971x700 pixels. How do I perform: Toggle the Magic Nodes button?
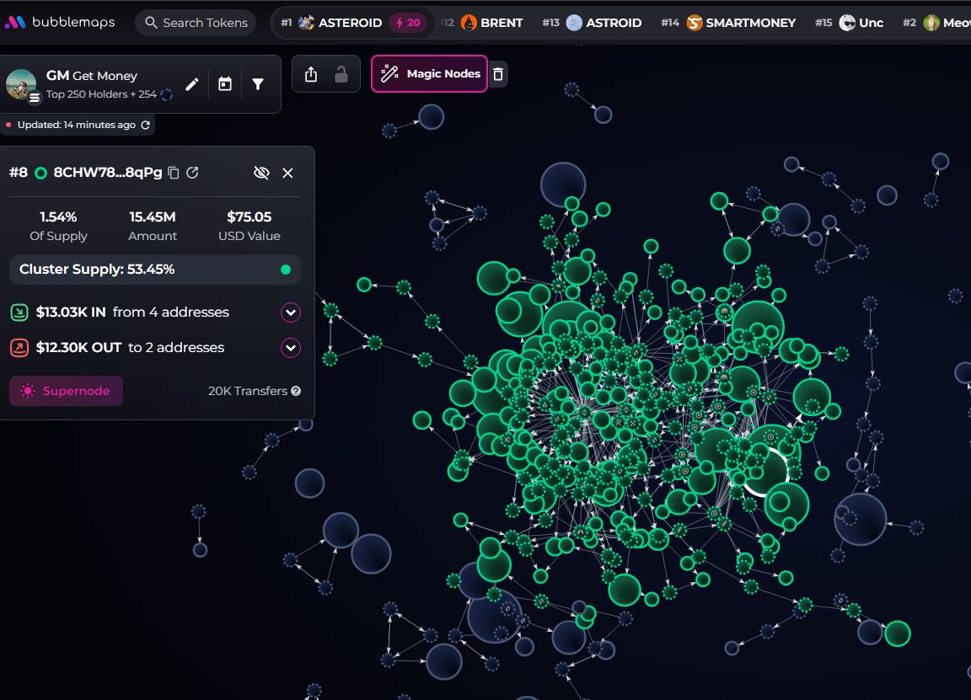pos(429,74)
